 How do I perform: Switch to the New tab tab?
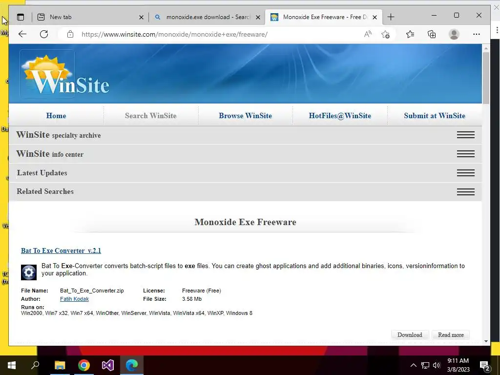90,17
